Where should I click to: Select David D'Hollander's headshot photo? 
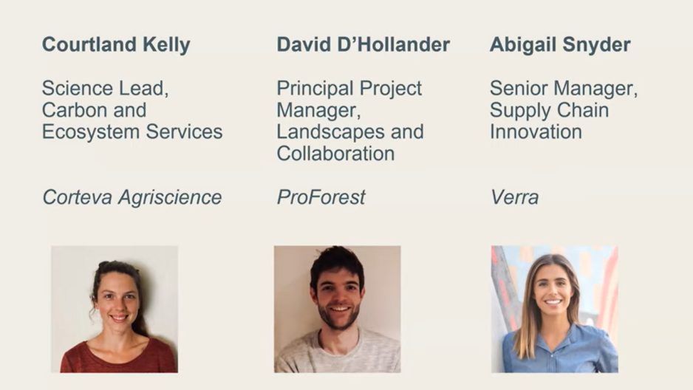click(337, 309)
